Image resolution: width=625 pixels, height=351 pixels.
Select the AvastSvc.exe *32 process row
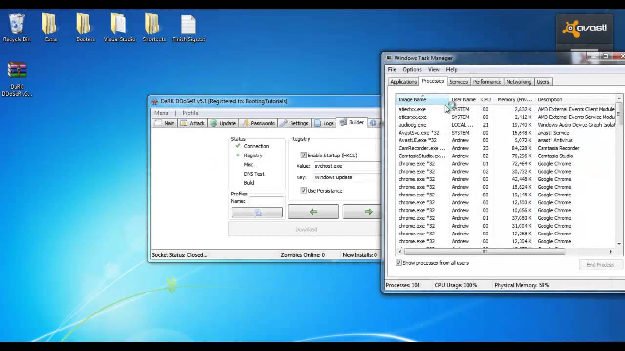506,133
